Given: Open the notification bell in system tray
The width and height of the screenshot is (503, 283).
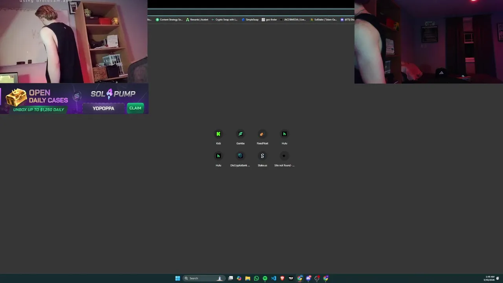Looking at the screenshot, I should (x=498, y=278).
